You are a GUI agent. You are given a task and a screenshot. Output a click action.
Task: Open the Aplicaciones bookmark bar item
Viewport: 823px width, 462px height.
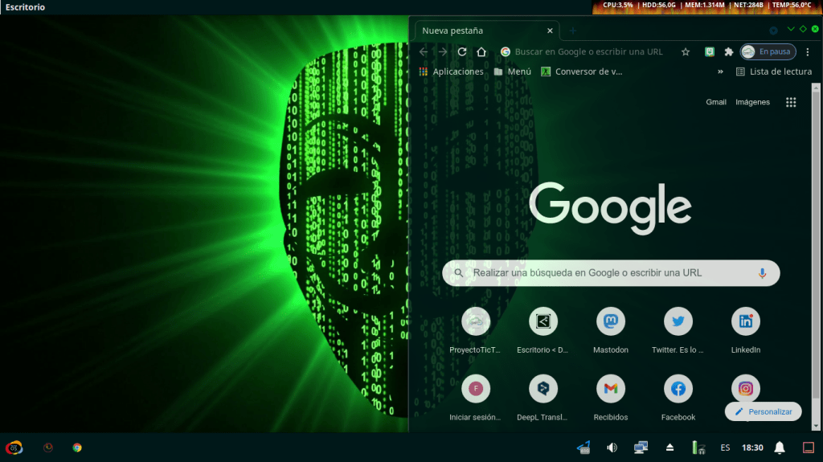[x=451, y=72]
